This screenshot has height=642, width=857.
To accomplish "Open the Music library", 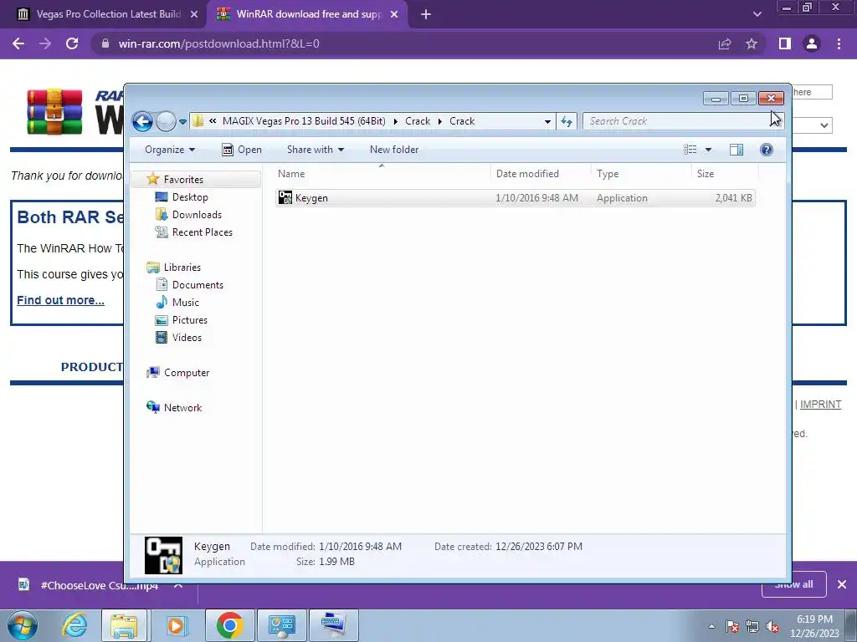I will pos(185,303).
